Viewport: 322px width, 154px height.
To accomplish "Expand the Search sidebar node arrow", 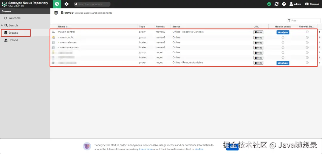I will [x=2, y=25].
